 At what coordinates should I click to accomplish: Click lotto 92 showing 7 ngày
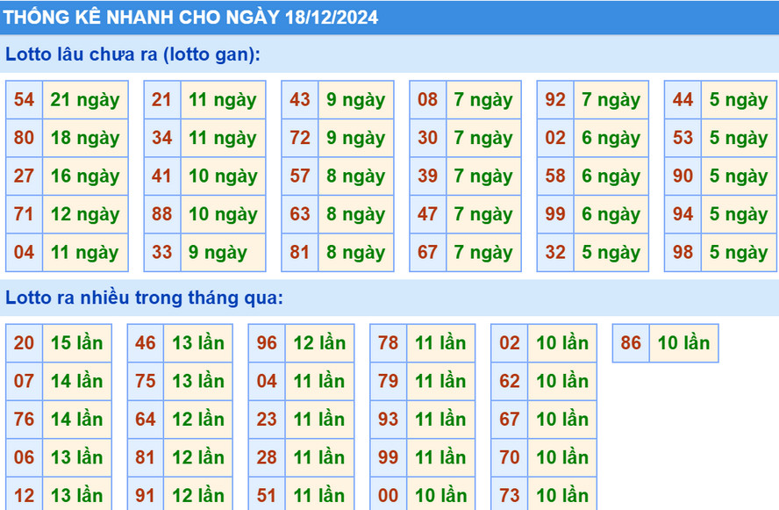(x=593, y=99)
